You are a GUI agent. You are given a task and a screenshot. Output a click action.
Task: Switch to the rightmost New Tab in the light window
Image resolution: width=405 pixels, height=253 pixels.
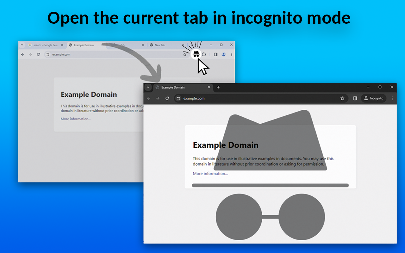[x=167, y=45]
